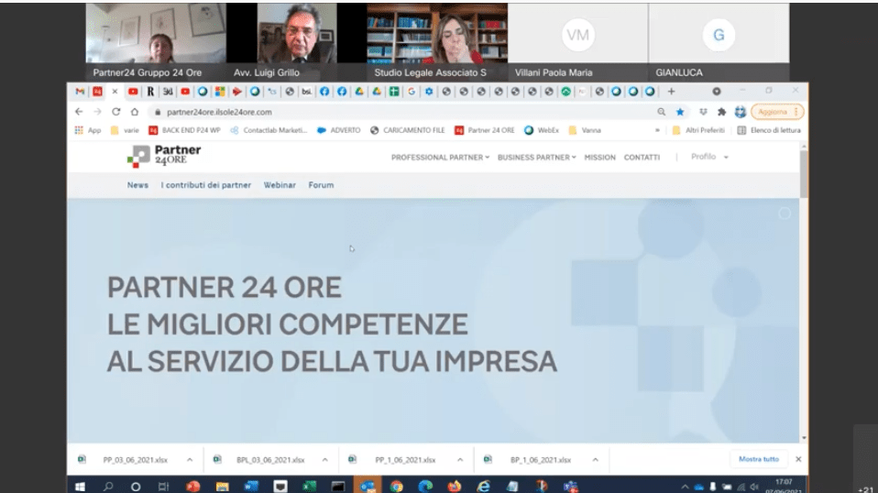Expand the BUSINESS PARTNER dropdown menu

[537, 158]
